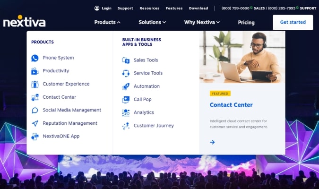This screenshot has height=189, width=319.
Task: Click the user account icon beside Login
Action: [97, 8]
